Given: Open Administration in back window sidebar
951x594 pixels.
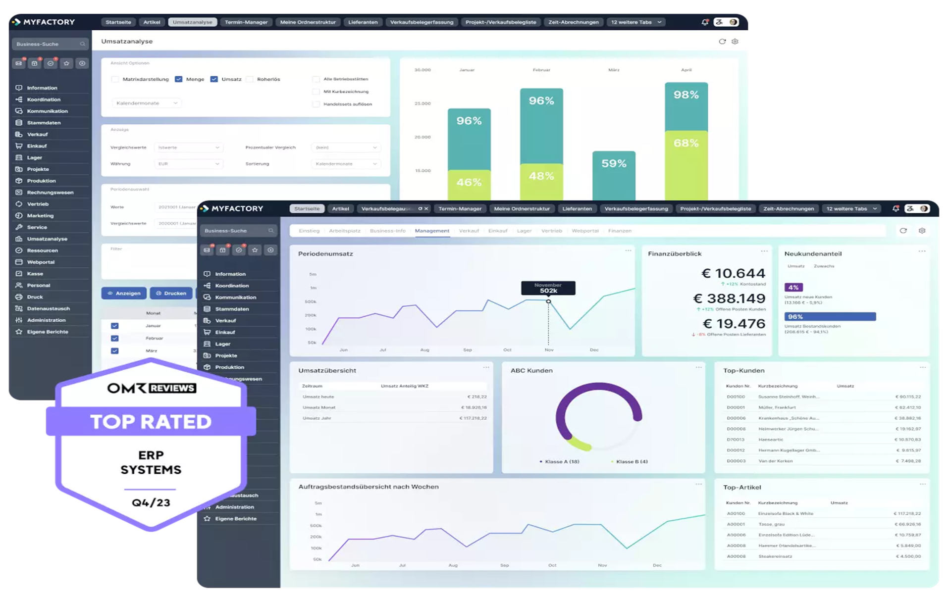Looking at the screenshot, I should pos(46,320).
